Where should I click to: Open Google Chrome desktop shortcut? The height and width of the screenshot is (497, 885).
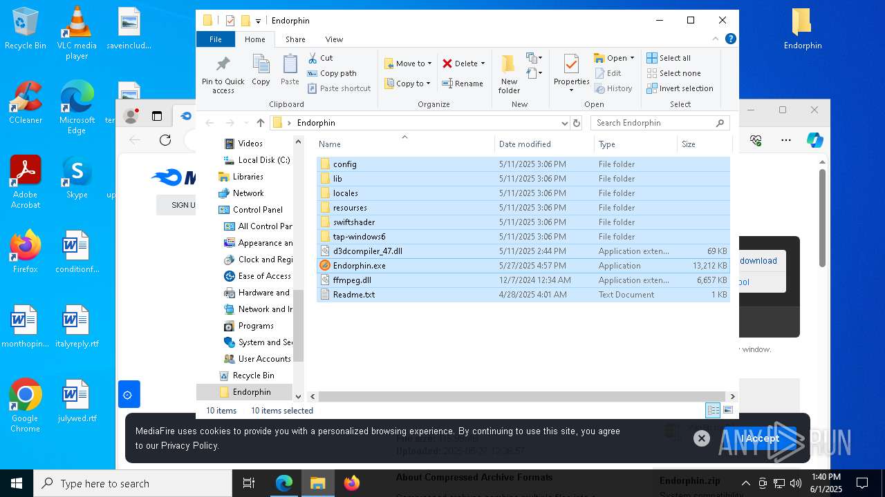tap(25, 406)
